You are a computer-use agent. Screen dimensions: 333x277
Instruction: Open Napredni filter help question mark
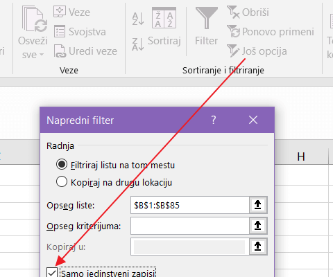[214, 120]
